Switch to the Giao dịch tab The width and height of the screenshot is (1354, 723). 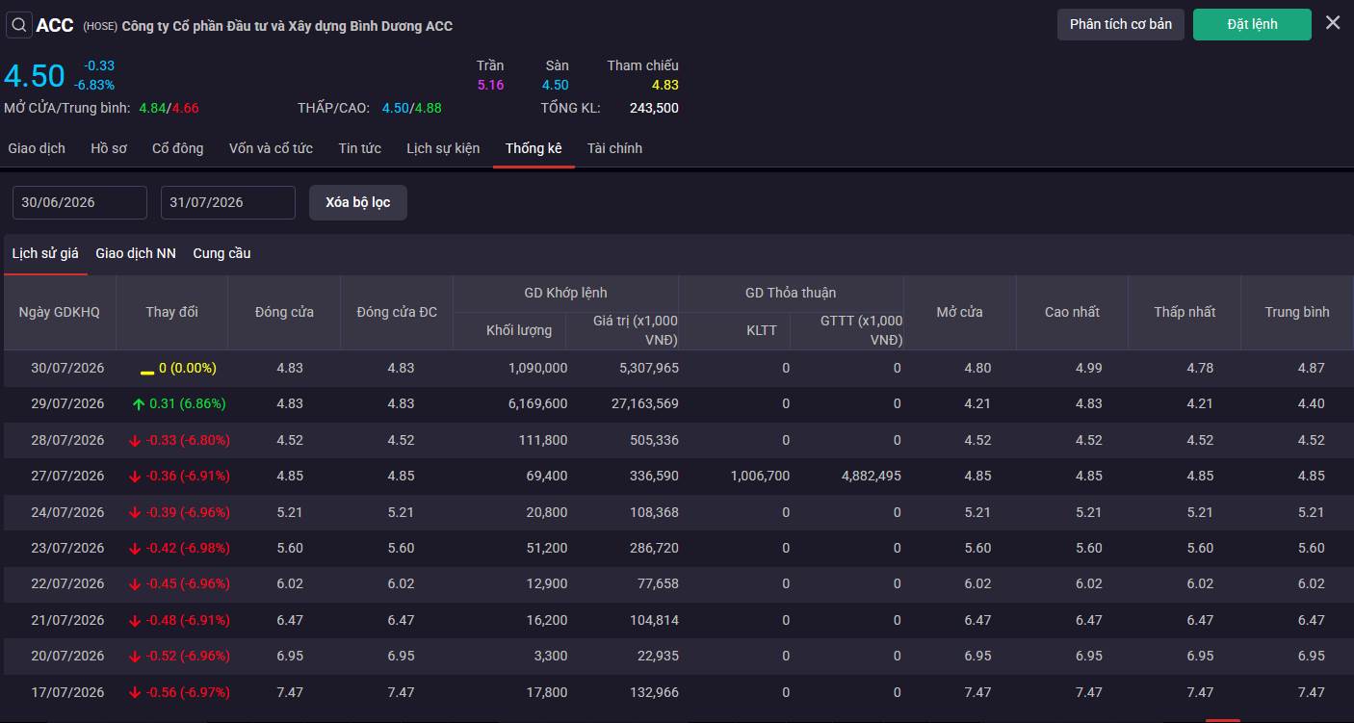37,148
